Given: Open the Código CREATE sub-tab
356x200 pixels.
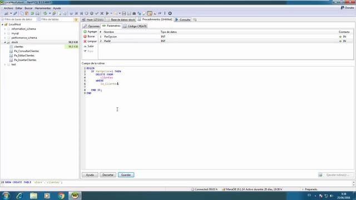Looking at the screenshot, I should click(x=135, y=26).
